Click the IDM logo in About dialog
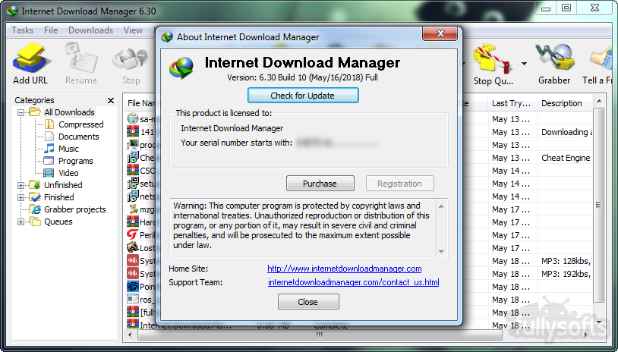This screenshot has width=618, height=352. click(x=181, y=68)
